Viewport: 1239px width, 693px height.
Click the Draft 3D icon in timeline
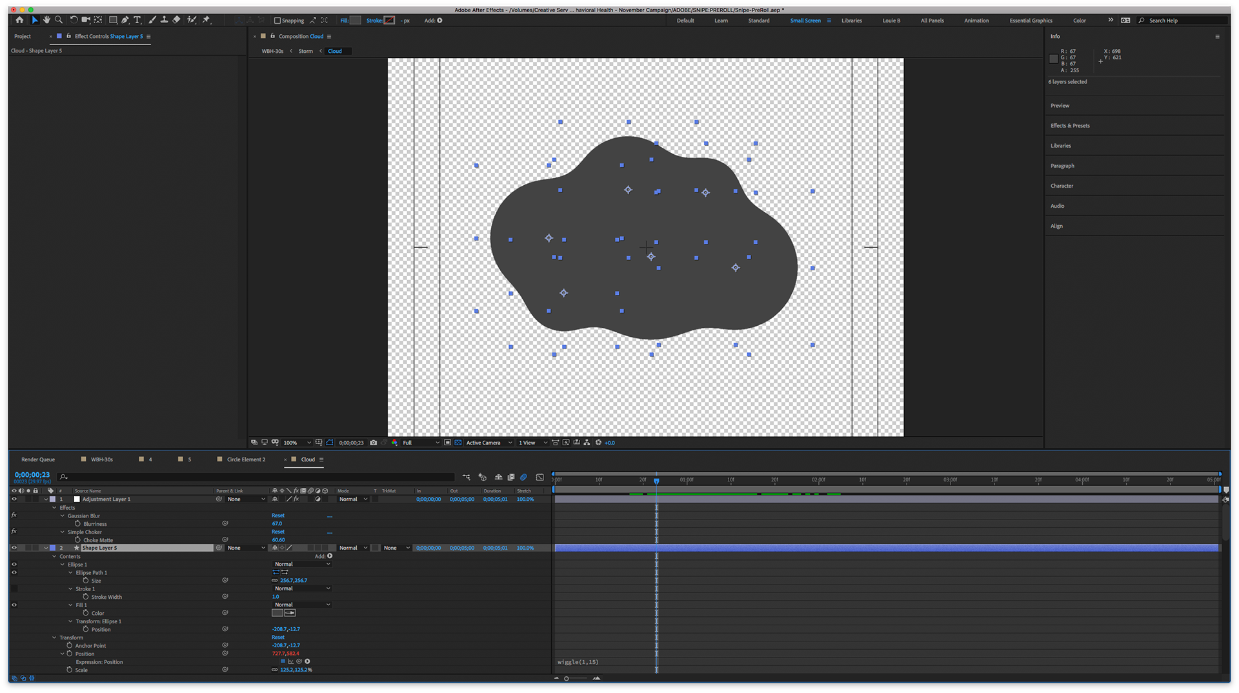click(483, 477)
